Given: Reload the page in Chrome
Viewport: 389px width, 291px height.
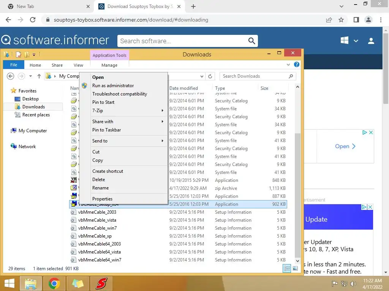Looking at the screenshot, I should coord(33,20).
